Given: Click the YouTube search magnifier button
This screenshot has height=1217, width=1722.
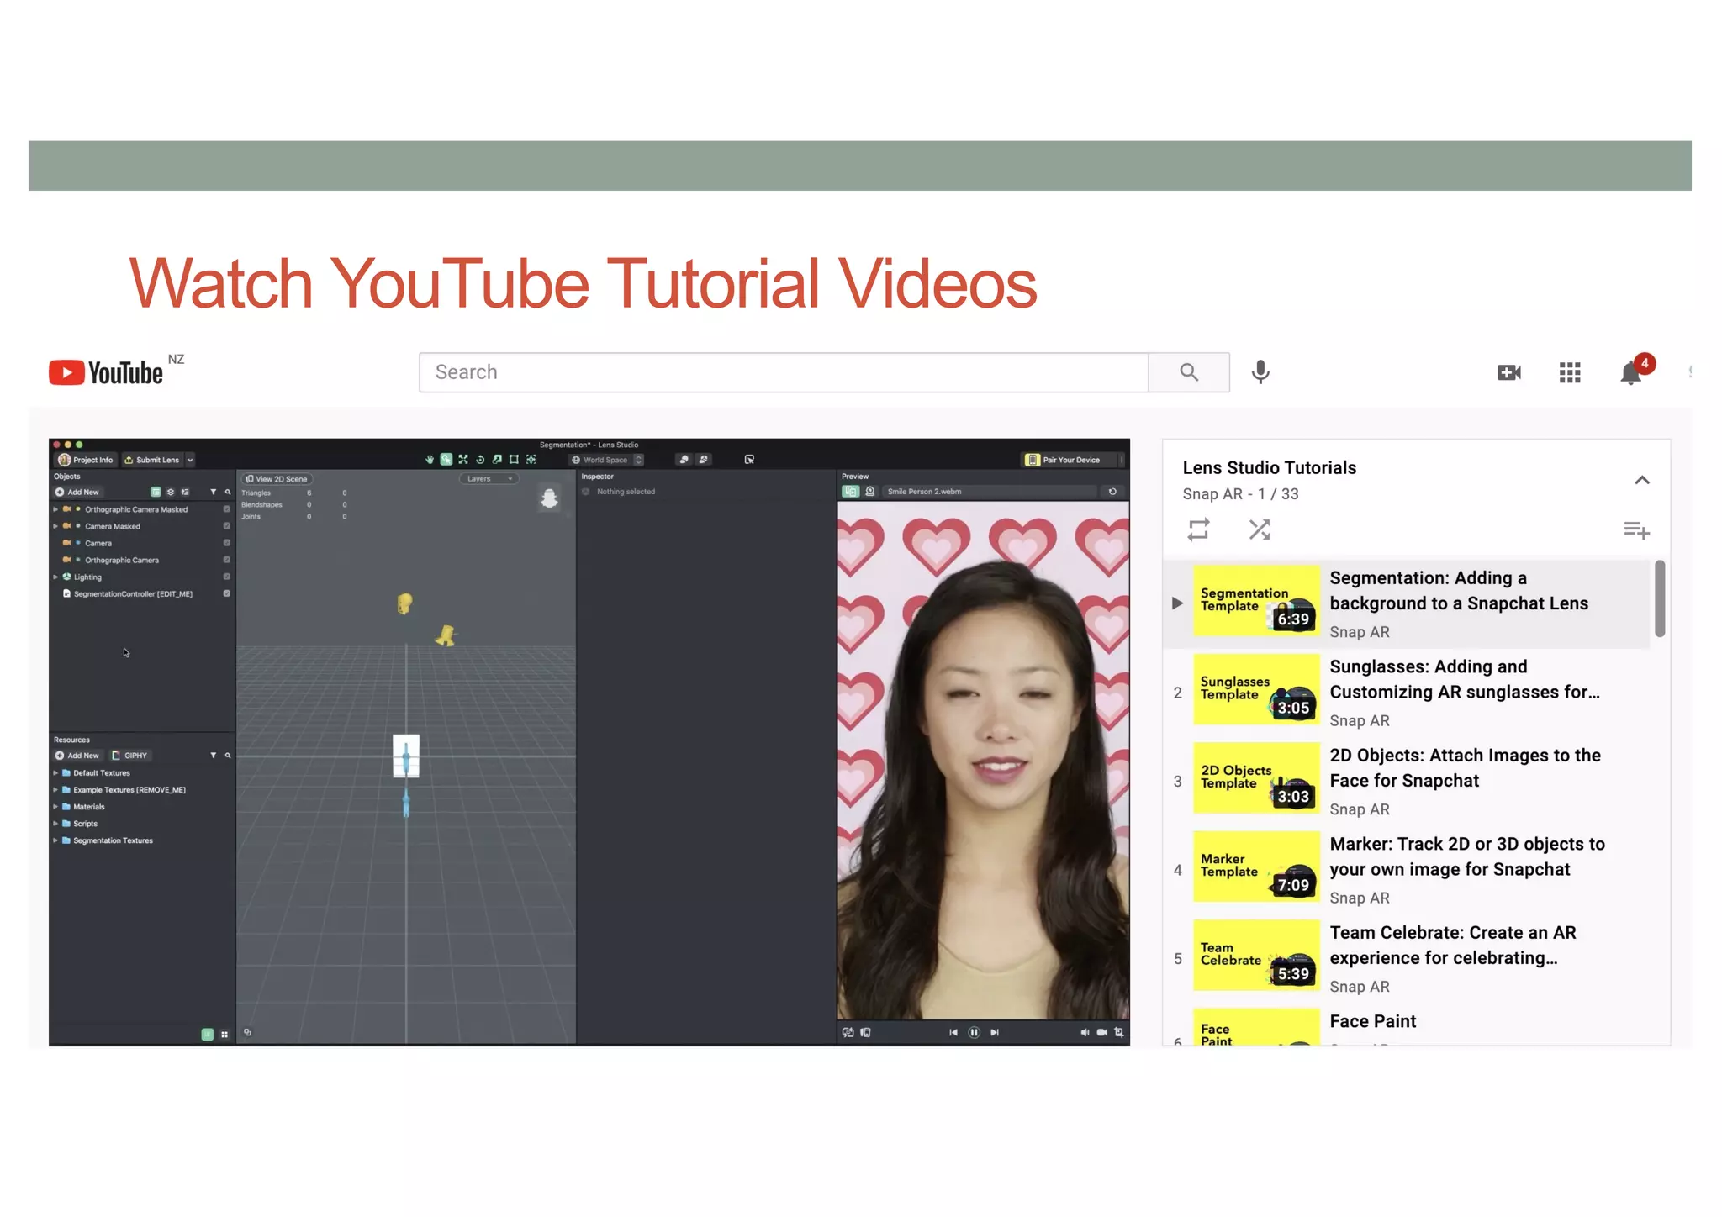Looking at the screenshot, I should [x=1188, y=372].
